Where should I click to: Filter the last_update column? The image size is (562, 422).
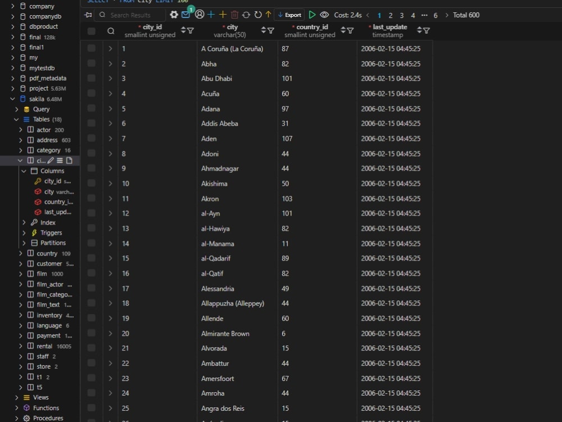(x=427, y=31)
